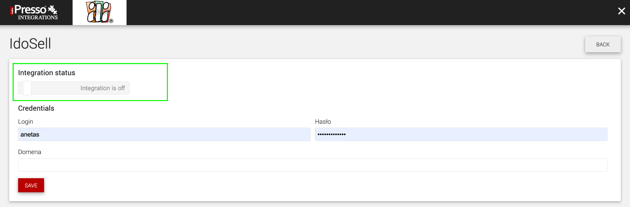
Task: Click into the empty Domena field
Action: coord(313,165)
